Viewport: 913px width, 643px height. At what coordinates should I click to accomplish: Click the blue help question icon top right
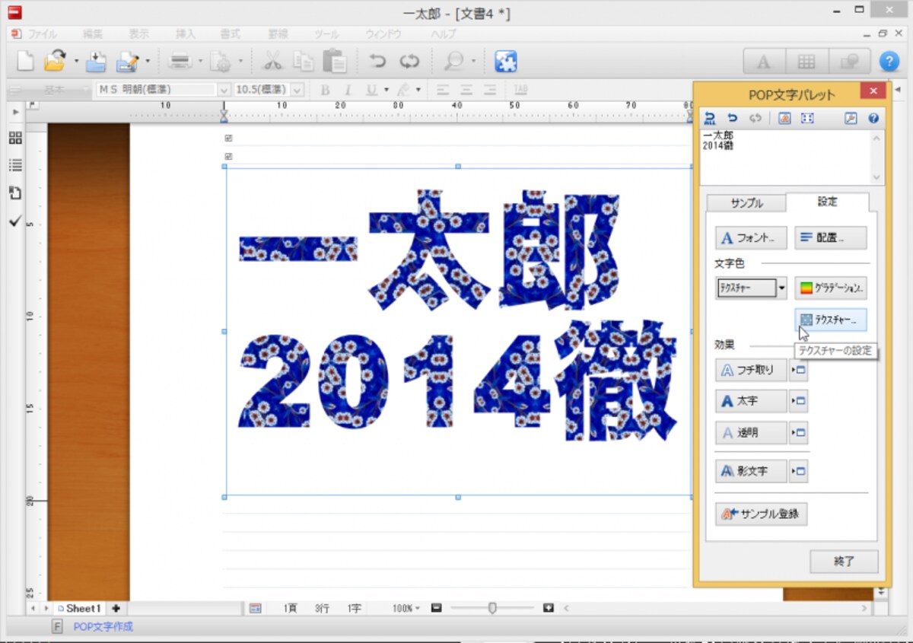(x=889, y=62)
